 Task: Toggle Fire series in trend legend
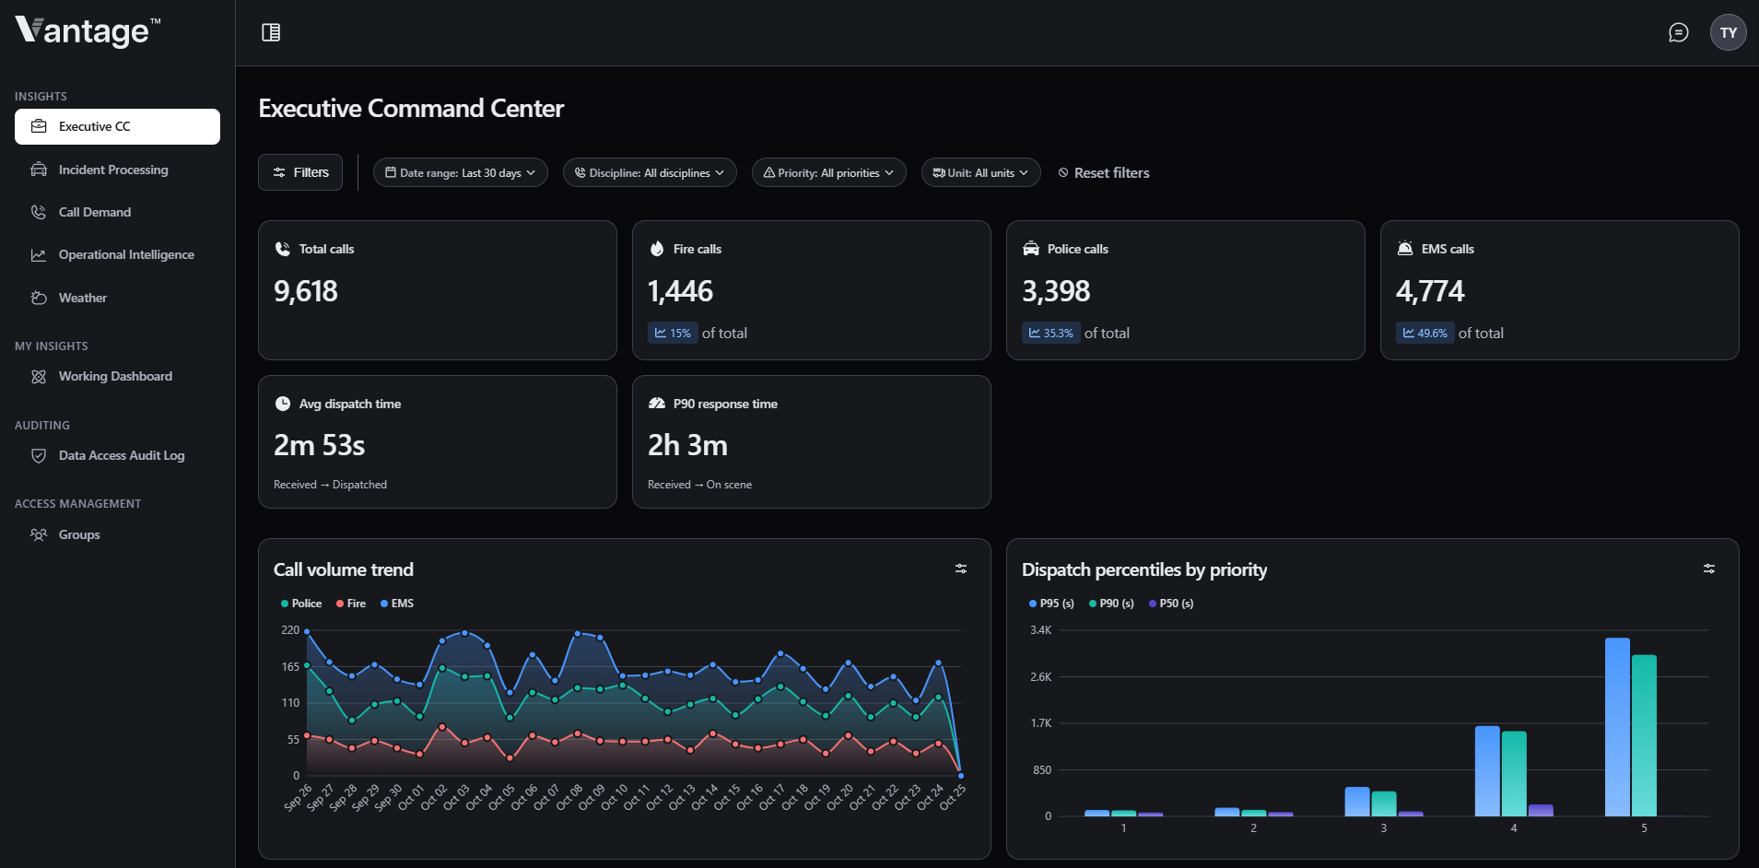click(x=351, y=604)
